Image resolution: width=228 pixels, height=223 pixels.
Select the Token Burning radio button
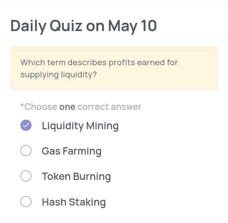26,176
